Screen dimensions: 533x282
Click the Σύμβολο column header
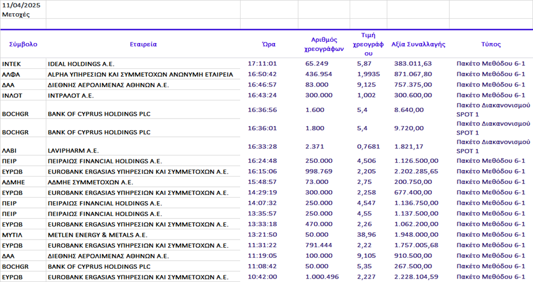pos(23,44)
